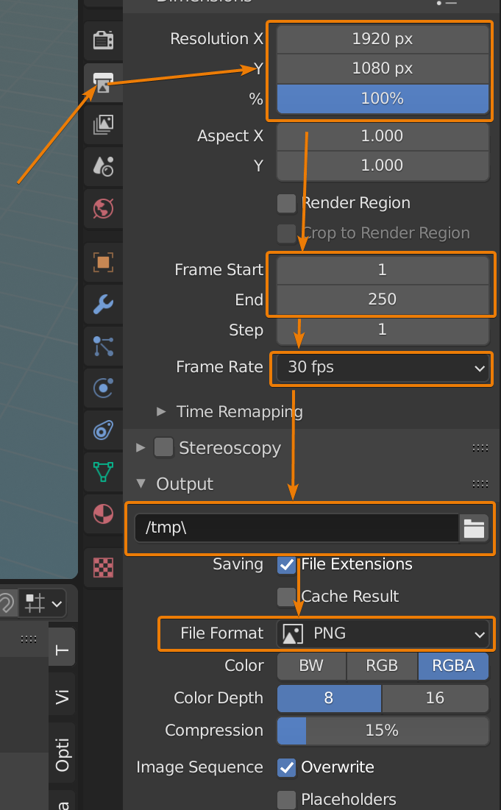Screen dimensions: 501x810
Task: Toggle the Overwrite checkbox
Action: (286, 767)
